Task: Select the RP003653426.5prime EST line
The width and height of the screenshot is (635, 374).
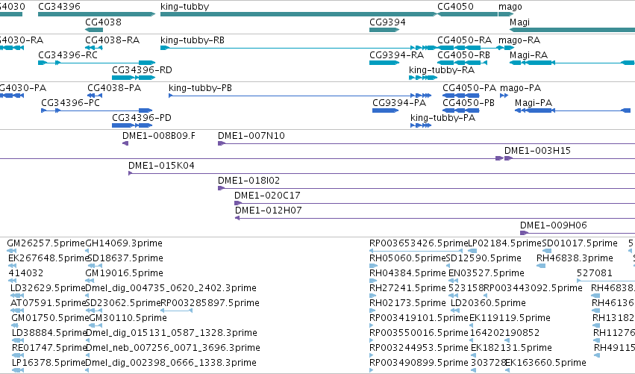Action: point(416,251)
